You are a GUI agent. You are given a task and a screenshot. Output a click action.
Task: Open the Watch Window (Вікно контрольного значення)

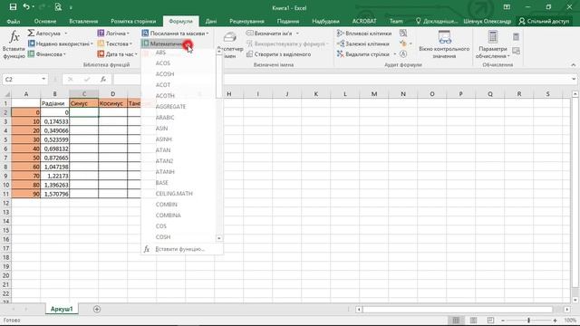444,44
